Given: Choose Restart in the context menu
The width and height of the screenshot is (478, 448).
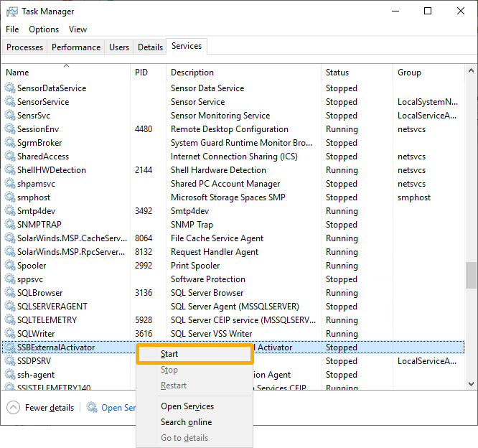Looking at the screenshot, I should [x=195, y=386].
